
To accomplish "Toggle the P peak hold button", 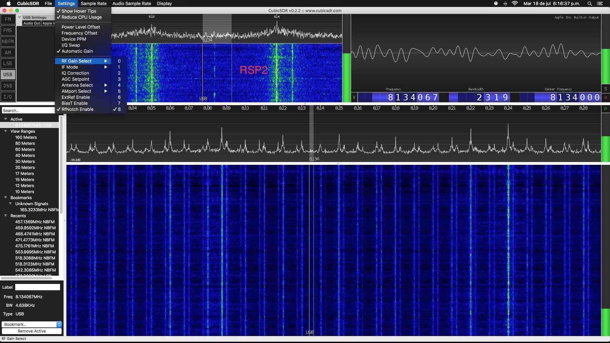I will (606, 109).
